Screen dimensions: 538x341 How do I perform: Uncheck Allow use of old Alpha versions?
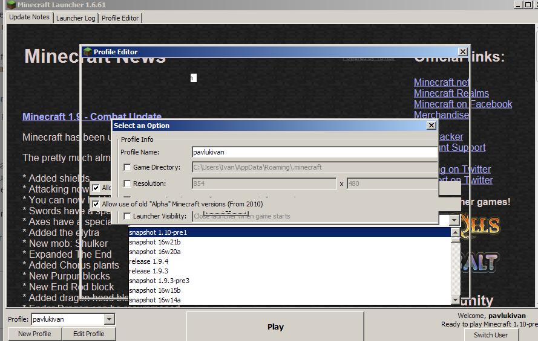coord(96,204)
